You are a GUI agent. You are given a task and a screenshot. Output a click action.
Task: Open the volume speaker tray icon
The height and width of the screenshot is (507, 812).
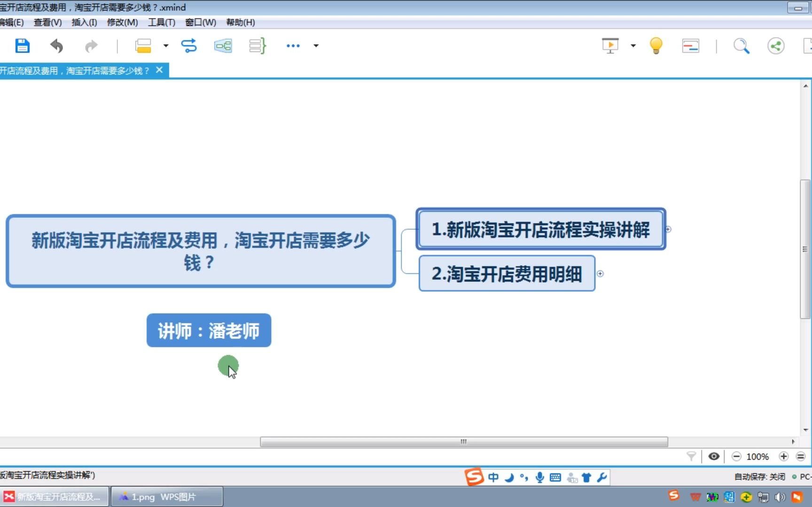780,497
